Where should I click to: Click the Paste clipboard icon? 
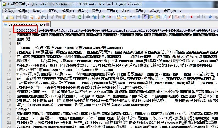tap(64, 17)
